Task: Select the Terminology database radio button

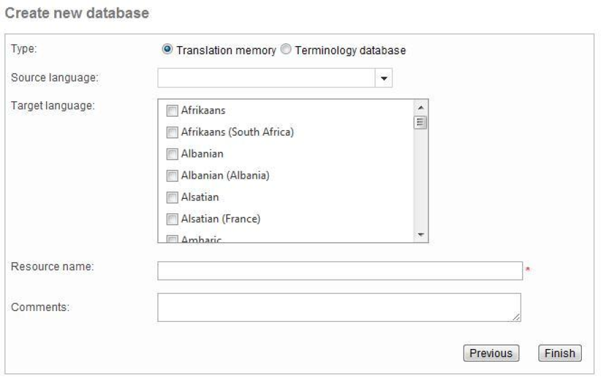Action: coord(286,50)
